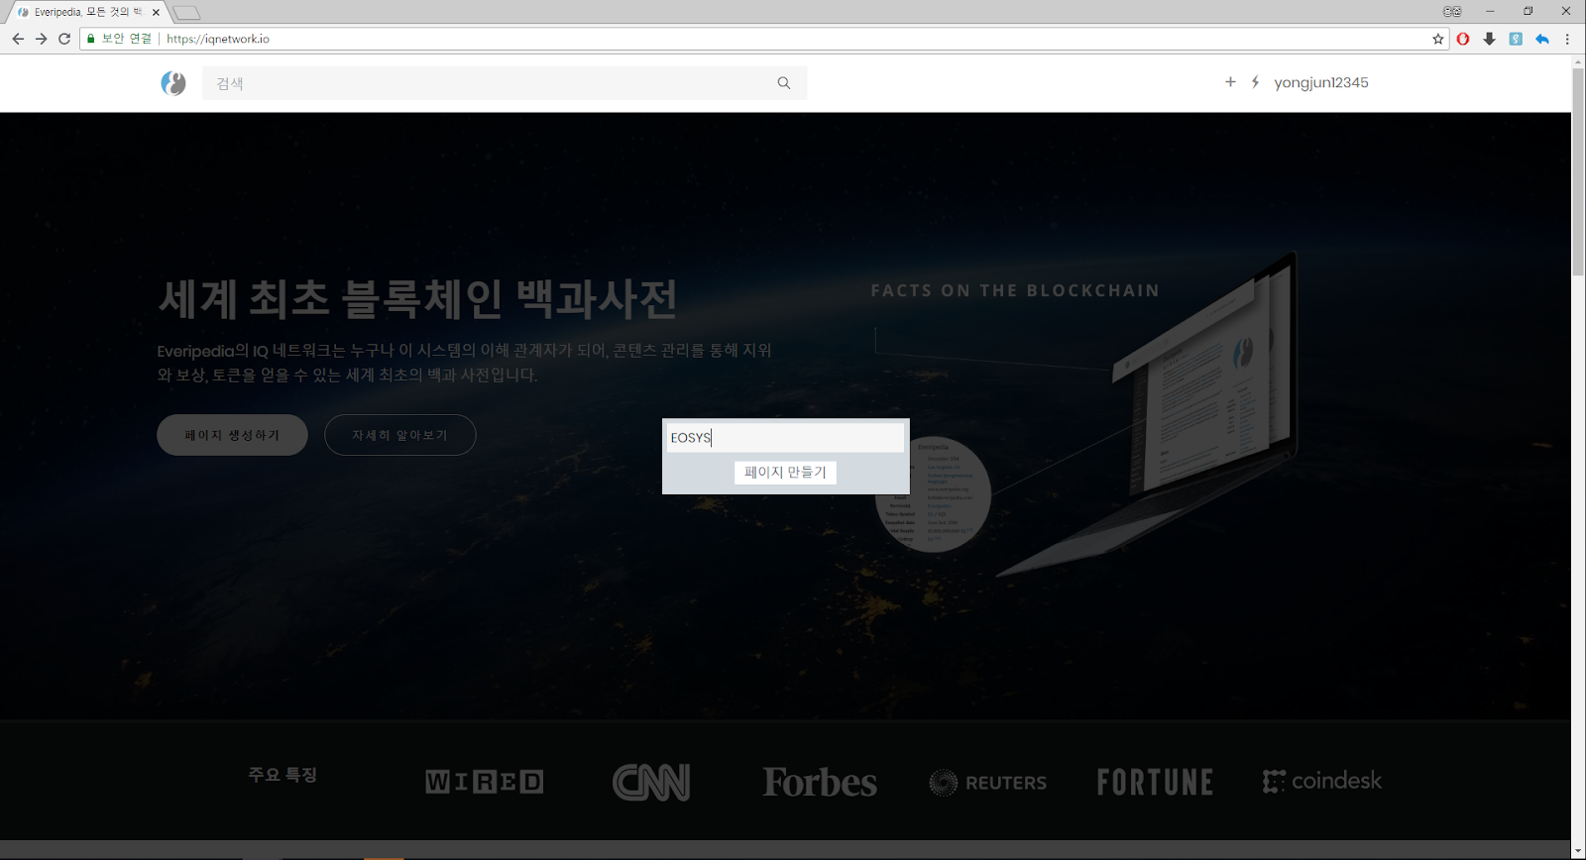The height and width of the screenshot is (860, 1586).
Task: Click the lightning bolt icon
Action: 1255,82
